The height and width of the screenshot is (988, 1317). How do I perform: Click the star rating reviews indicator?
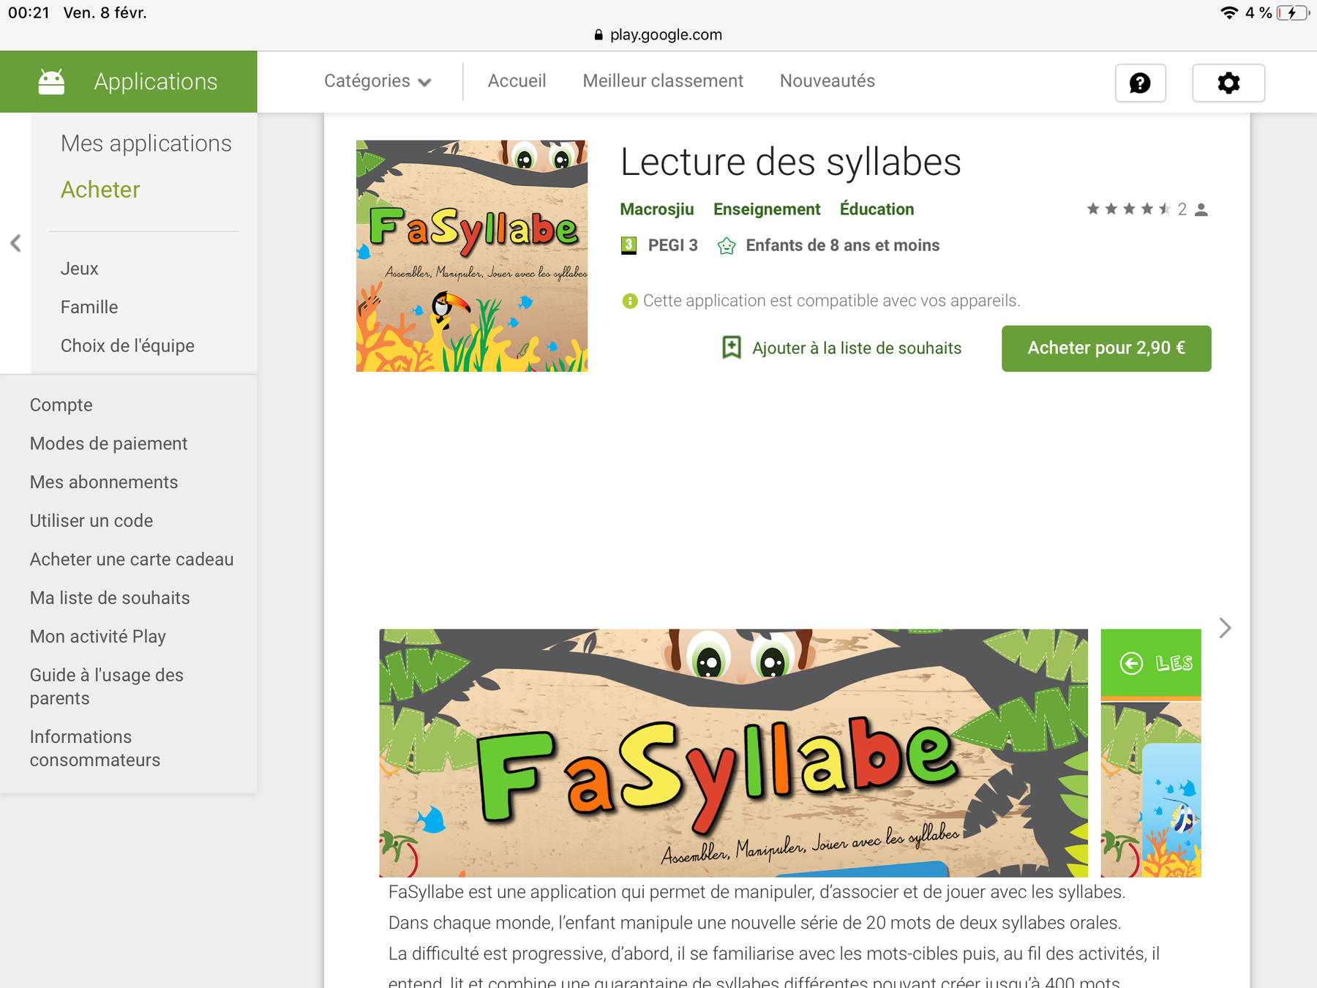(1147, 209)
